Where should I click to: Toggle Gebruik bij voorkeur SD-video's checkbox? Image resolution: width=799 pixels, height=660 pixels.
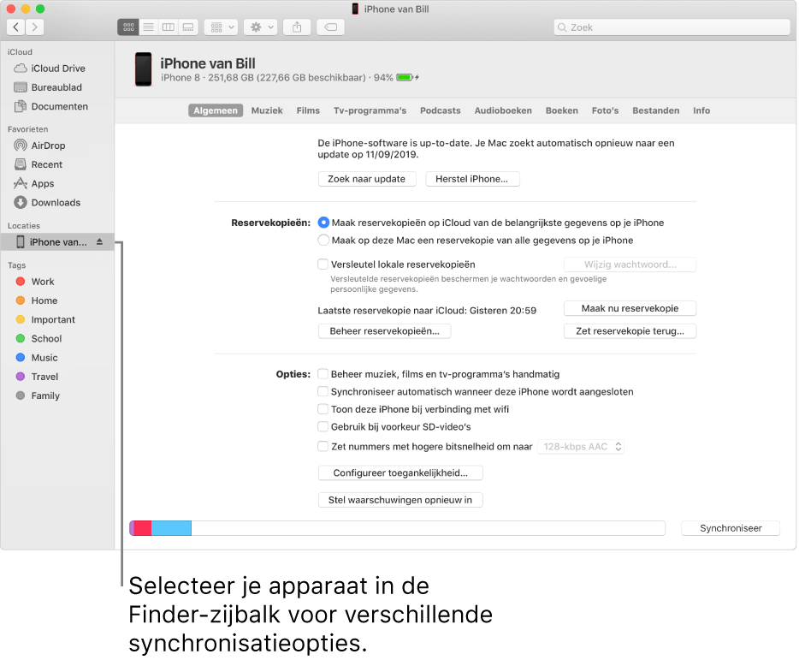[323, 426]
